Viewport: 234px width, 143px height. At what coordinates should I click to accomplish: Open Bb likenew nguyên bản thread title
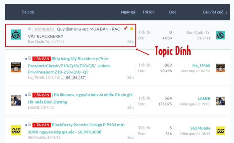click(80, 98)
